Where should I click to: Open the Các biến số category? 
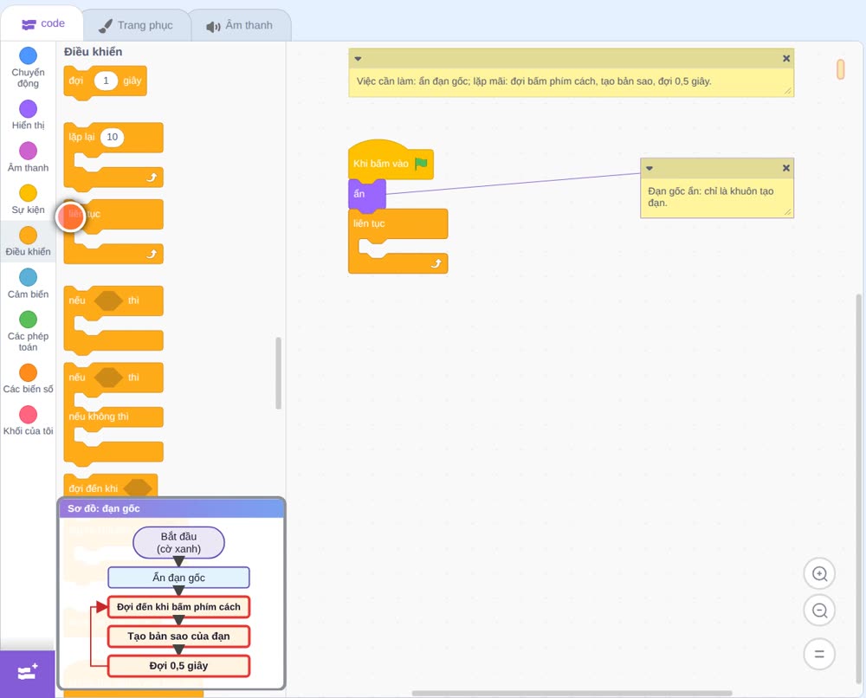(x=28, y=378)
